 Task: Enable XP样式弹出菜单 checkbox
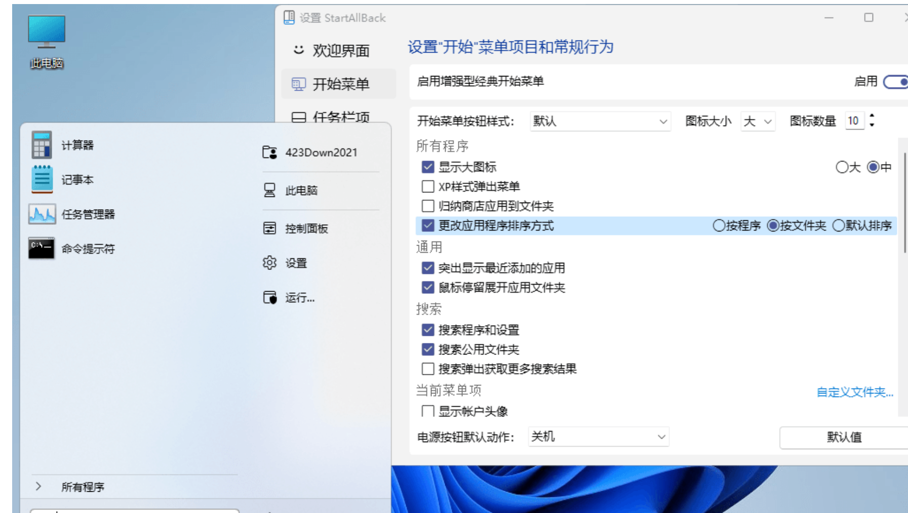tap(428, 186)
